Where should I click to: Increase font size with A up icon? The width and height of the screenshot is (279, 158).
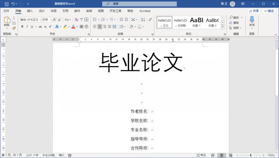coord(55,19)
